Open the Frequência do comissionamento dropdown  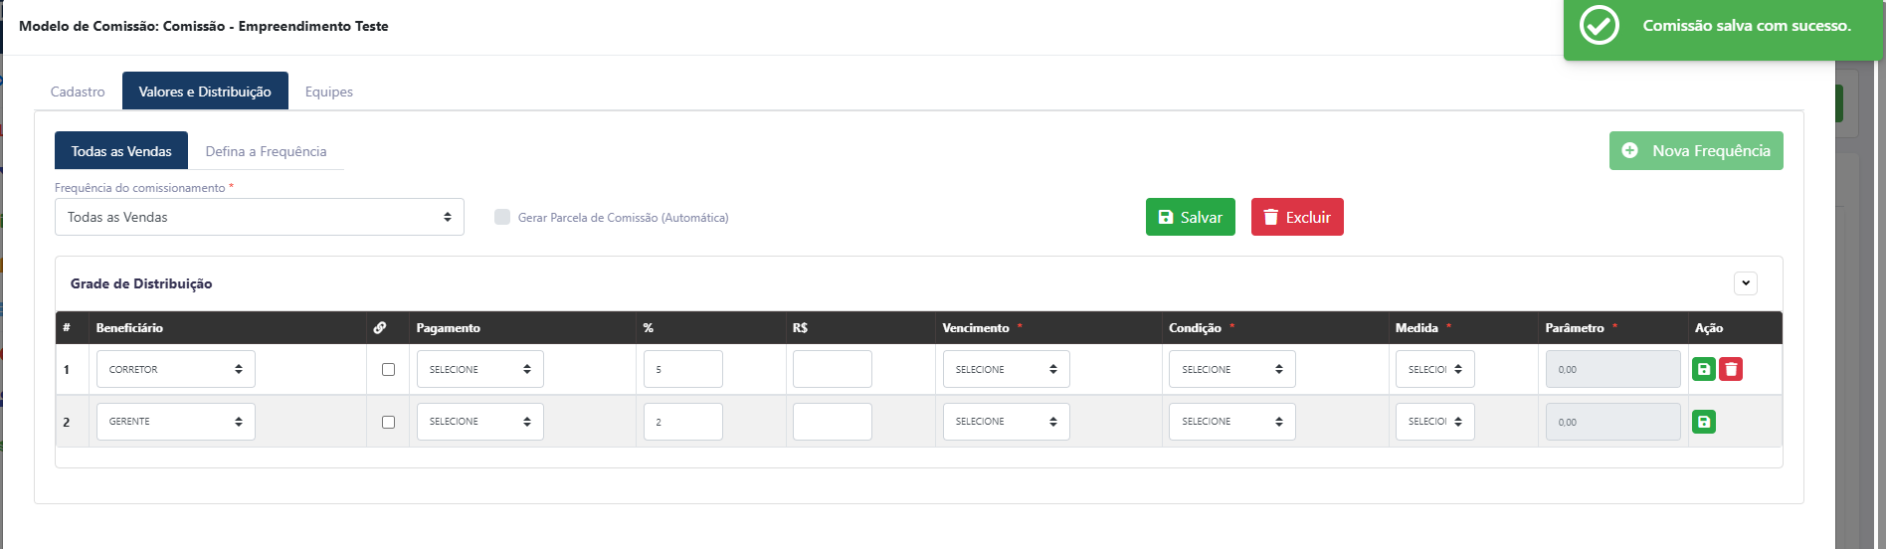pos(260,217)
